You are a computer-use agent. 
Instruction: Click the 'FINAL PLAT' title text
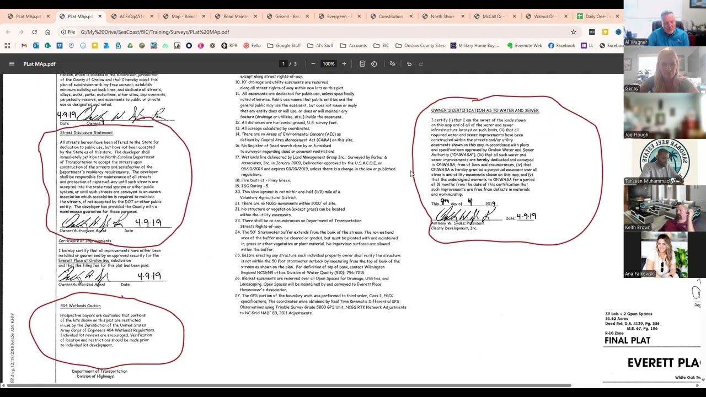(627, 341)
